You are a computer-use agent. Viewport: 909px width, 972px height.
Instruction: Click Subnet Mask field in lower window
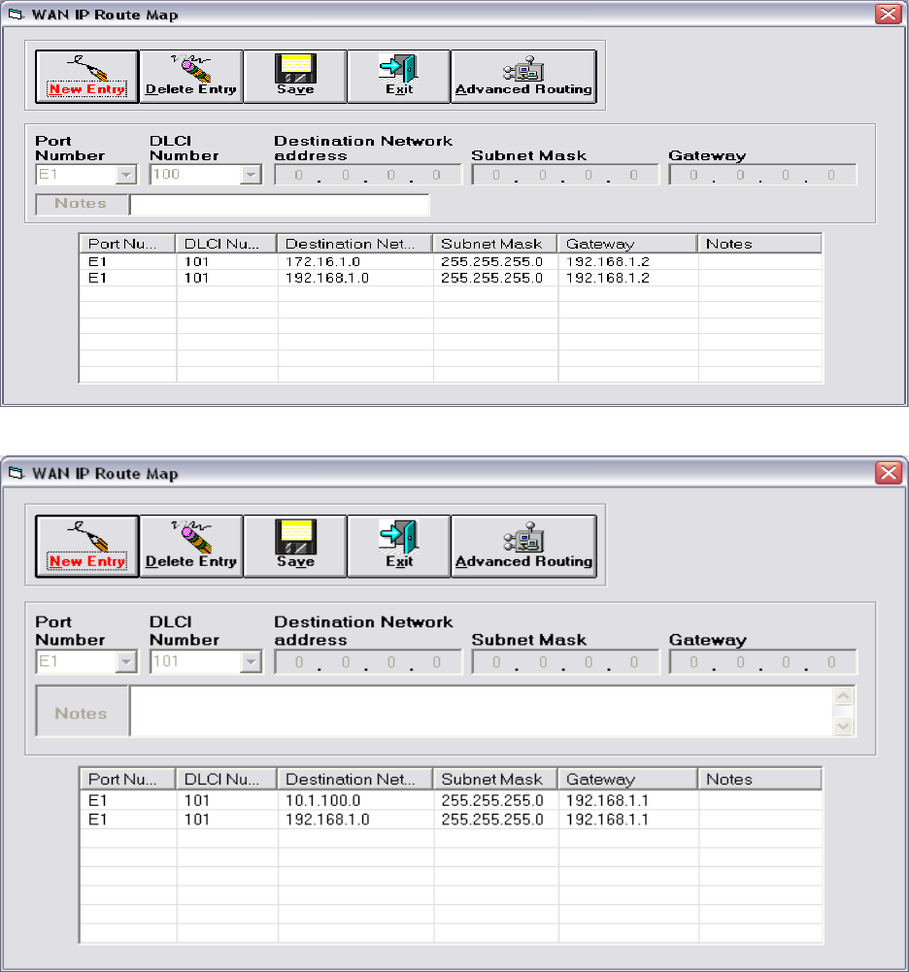tap(565, 662)
